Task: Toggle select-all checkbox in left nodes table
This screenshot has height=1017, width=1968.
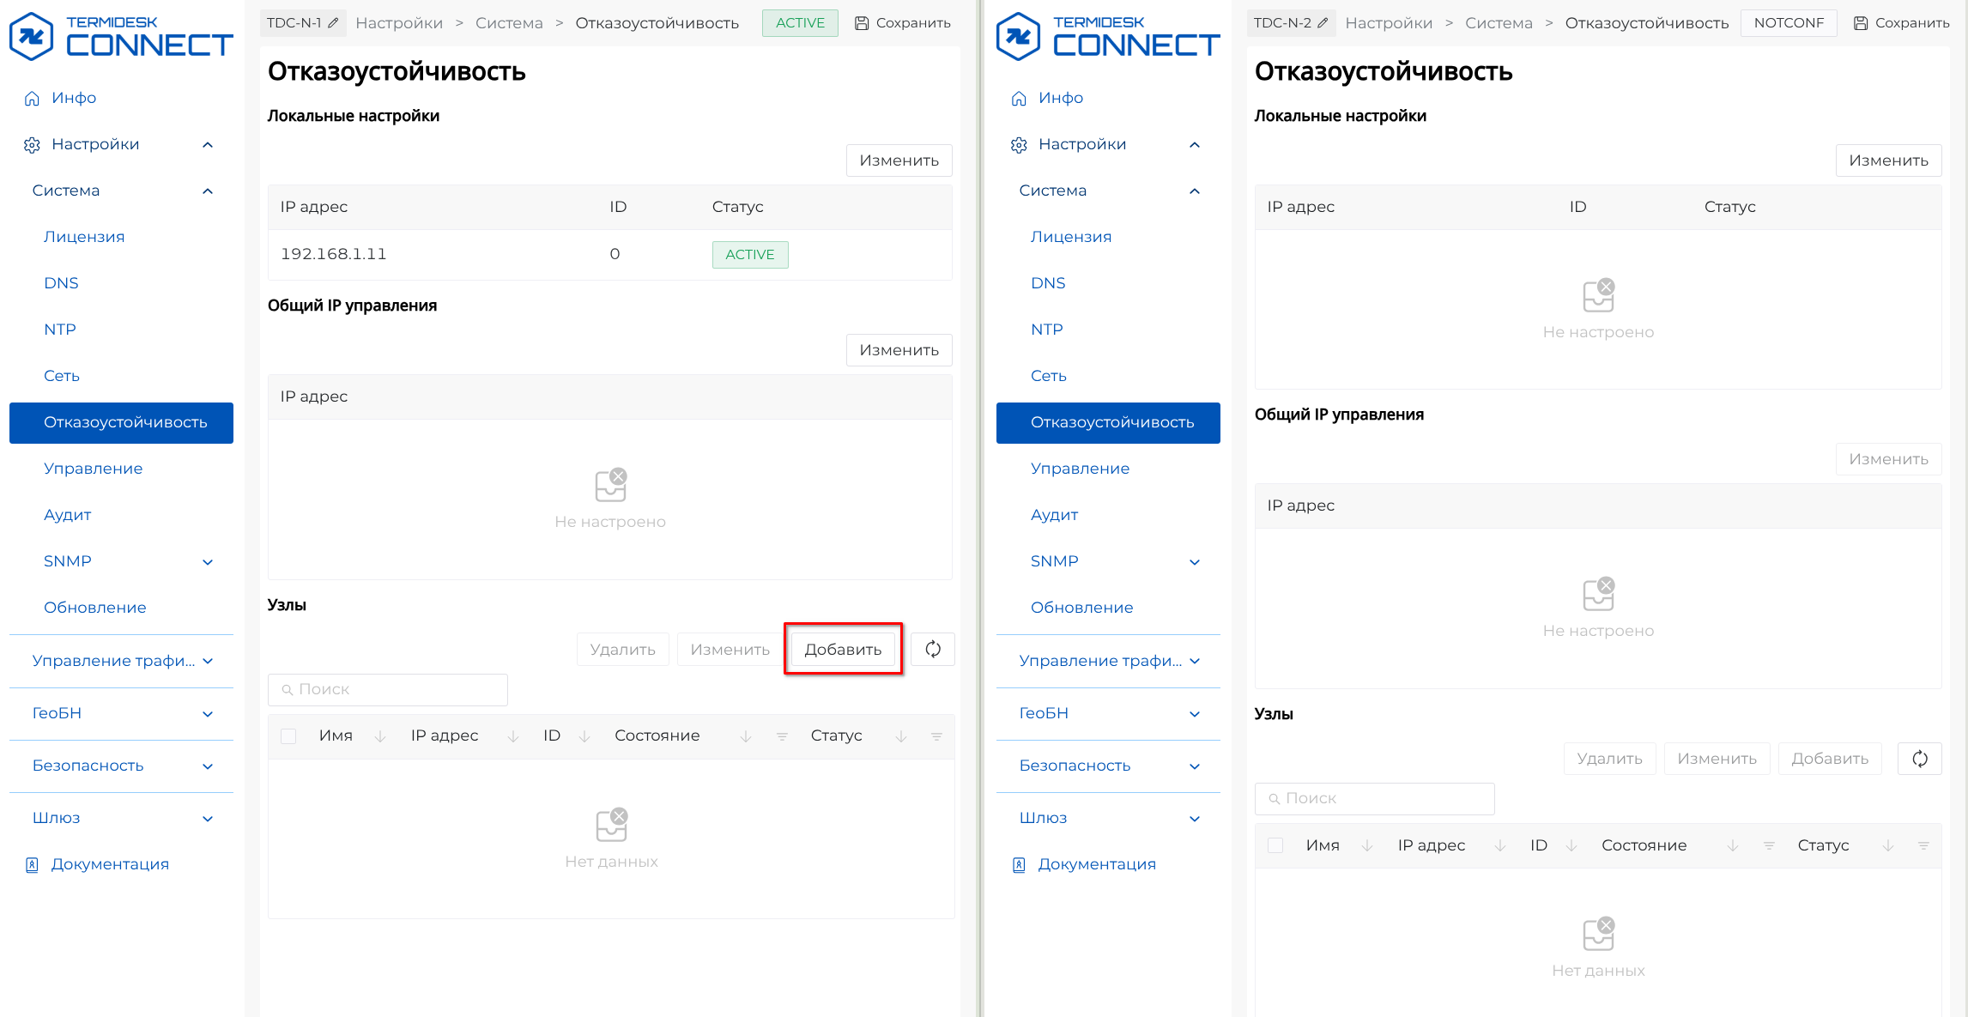Action: 288,736
